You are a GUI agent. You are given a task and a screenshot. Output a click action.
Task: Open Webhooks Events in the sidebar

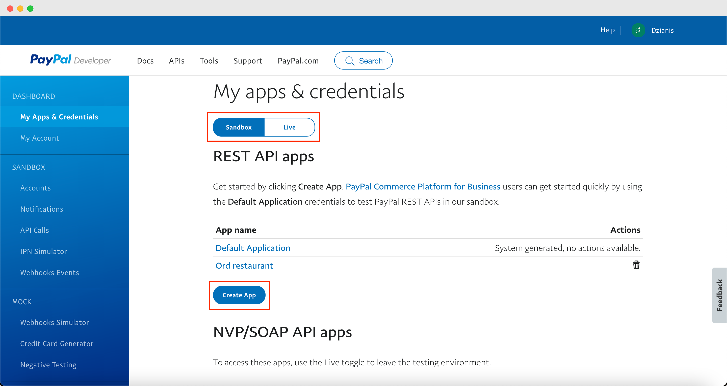click(x=50, y=272)
